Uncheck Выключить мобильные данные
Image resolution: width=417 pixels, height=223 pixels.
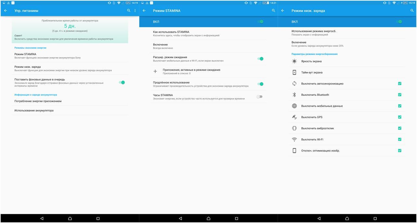[x=400, y=106]
